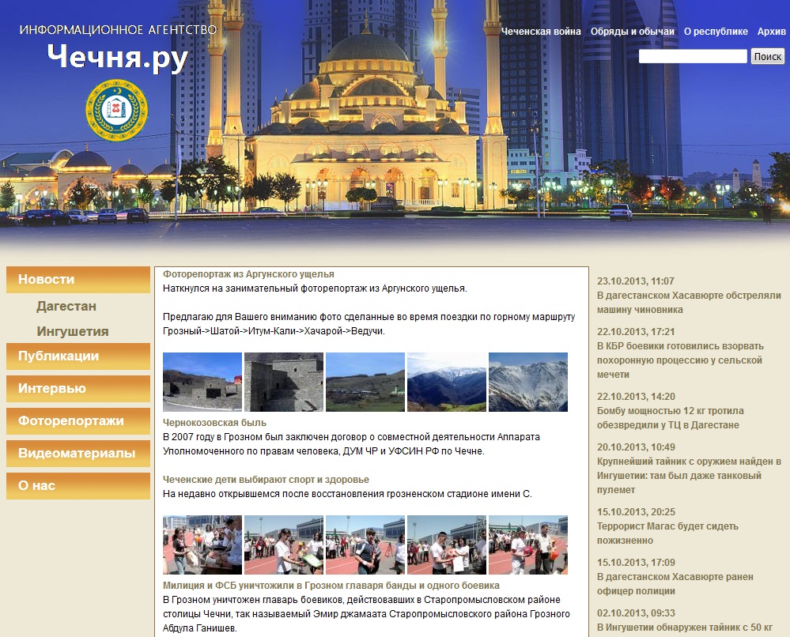The height and width of the screenshot is (637, 790).
Task: View first stadium event thumbnail
Action: [202, 545]
